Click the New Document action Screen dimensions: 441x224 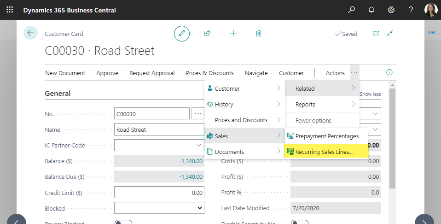tap(65, 73)
